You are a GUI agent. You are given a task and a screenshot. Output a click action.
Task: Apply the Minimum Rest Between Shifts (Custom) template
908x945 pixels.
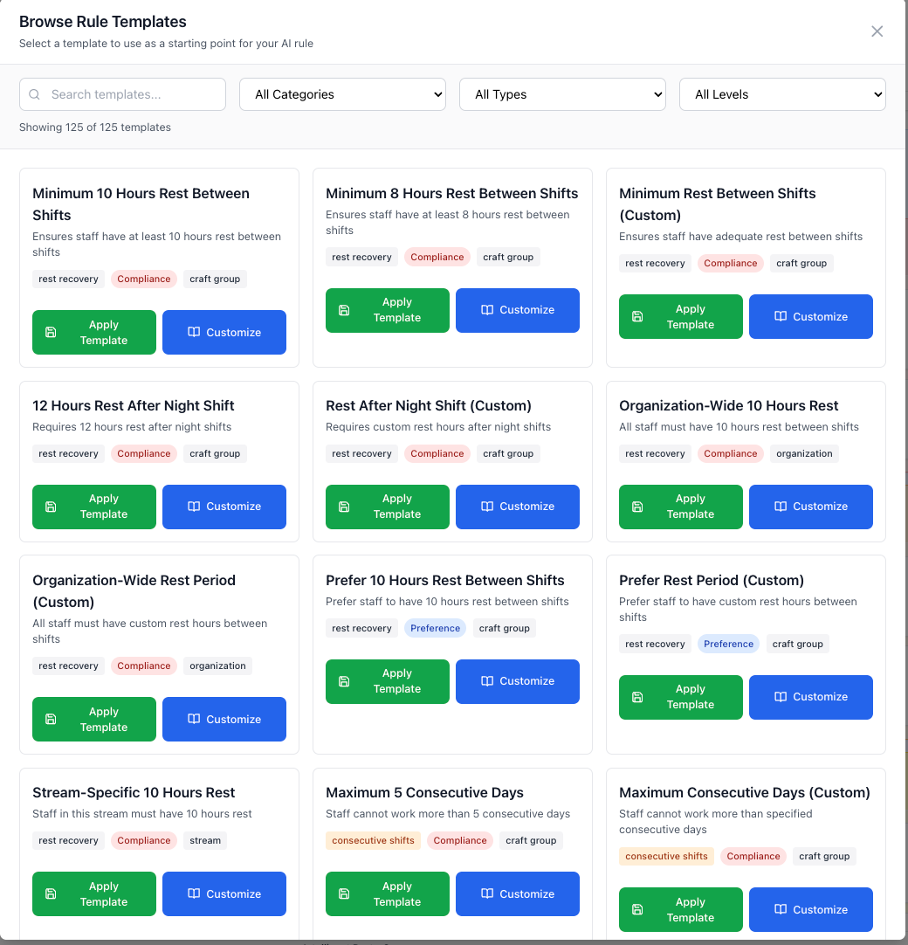pyautogui.click(x=681, y=316)
